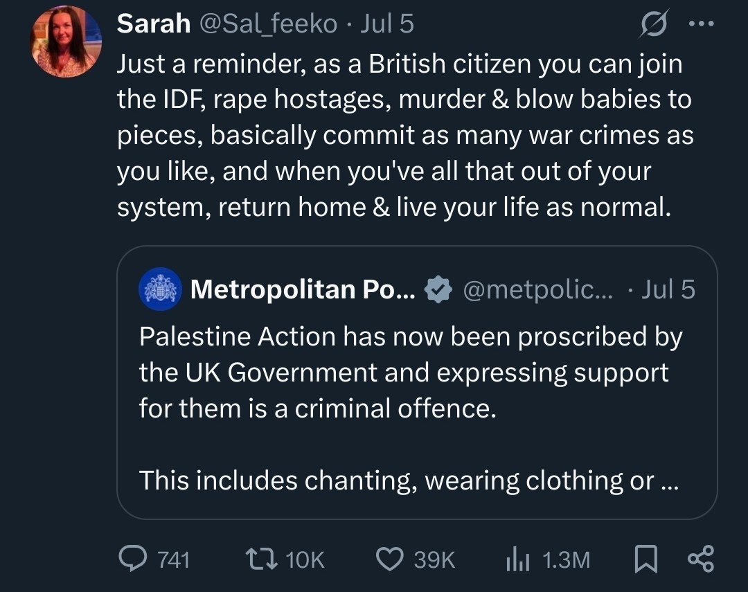Visit the @metpolic... handle
This screenshot has width=748, height=592.
[x=537, y=289]
